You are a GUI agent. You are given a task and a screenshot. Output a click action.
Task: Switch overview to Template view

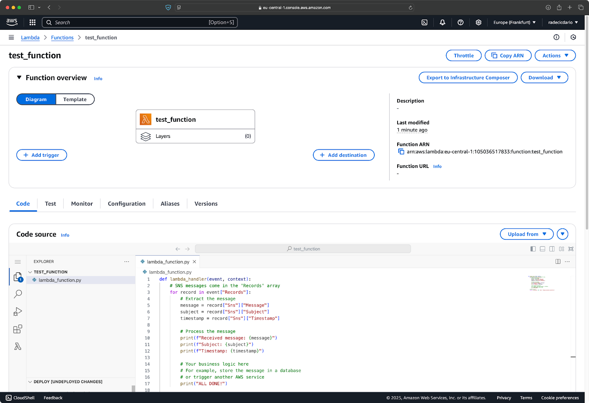point(75,99)
